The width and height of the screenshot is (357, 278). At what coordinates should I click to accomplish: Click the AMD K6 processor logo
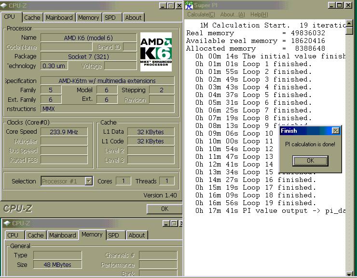(x=156, y=52)
